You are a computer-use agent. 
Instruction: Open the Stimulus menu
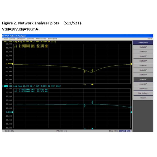[31, 39]
